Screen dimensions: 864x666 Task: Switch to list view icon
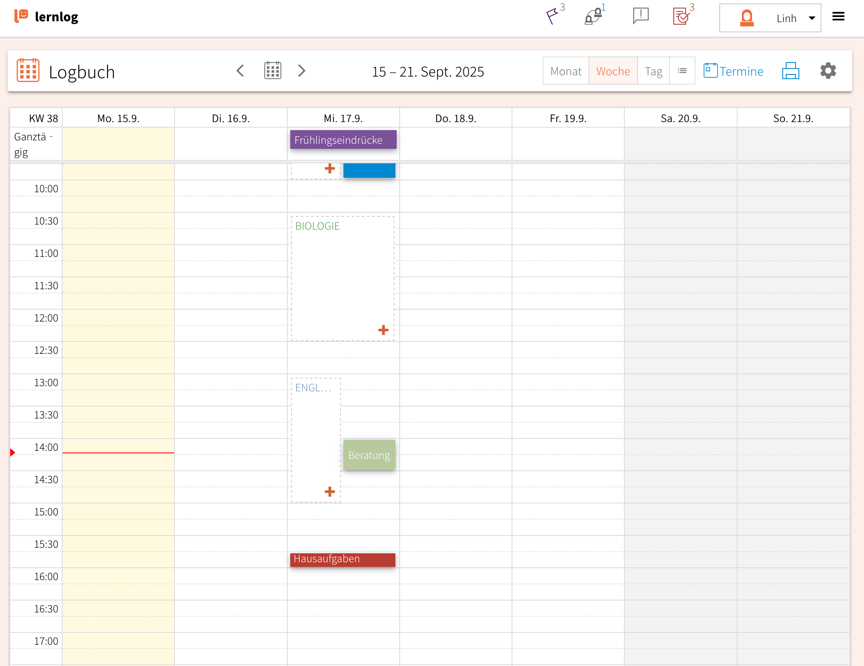[682, 71]
